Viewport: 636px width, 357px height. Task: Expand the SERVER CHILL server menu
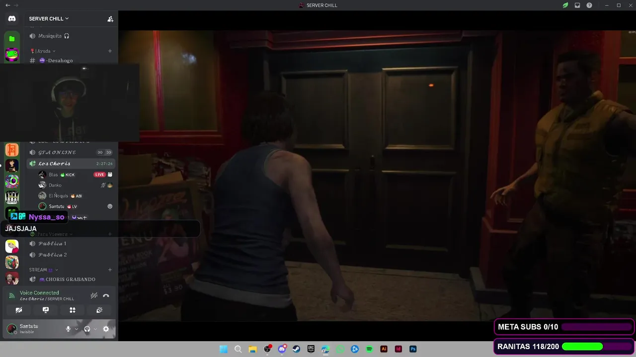pos(49,19)
